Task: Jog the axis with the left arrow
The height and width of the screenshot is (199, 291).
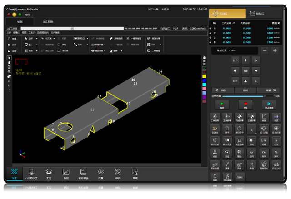Action: pyautogui.click(x=235, y=70)
